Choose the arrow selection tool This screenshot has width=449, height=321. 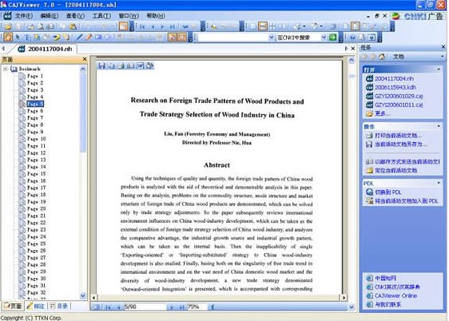pyautogui.click(x=18, y=38)
